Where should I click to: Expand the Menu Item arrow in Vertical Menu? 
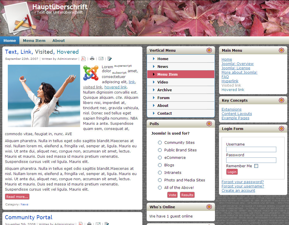point(154,74)
